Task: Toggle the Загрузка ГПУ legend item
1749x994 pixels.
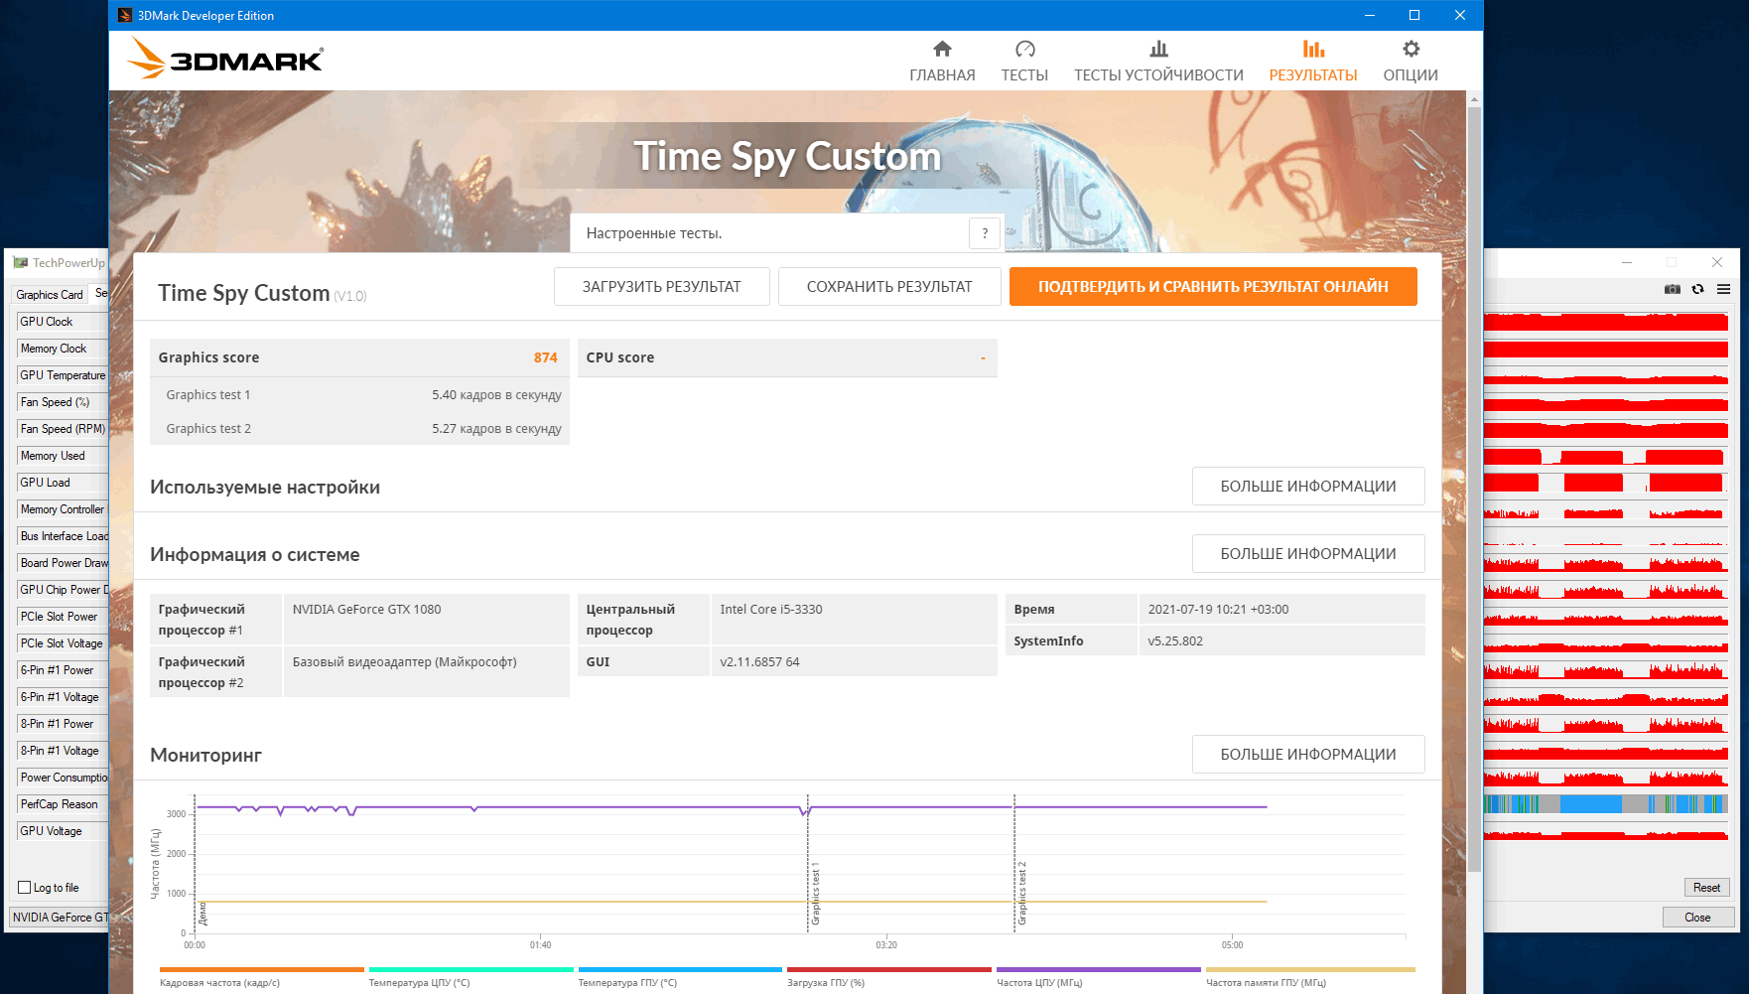Action: pos(889,977)
